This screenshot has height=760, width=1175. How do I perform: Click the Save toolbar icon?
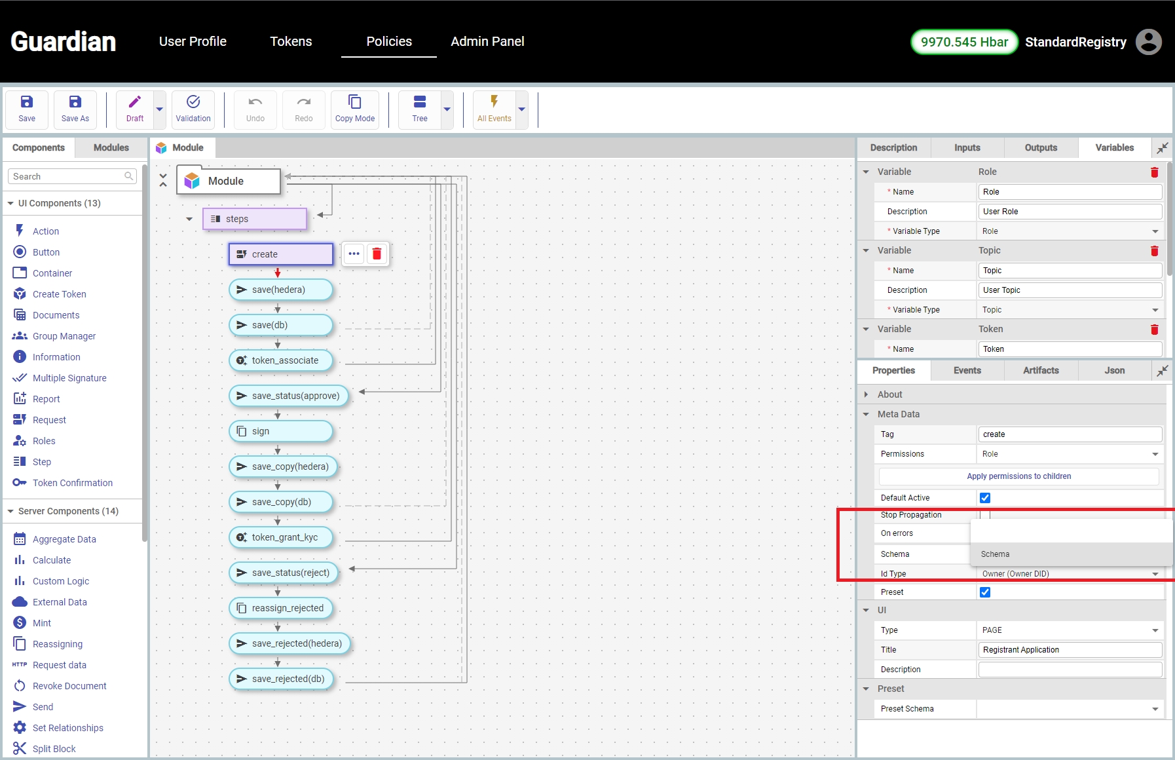[x=27, y=109]
